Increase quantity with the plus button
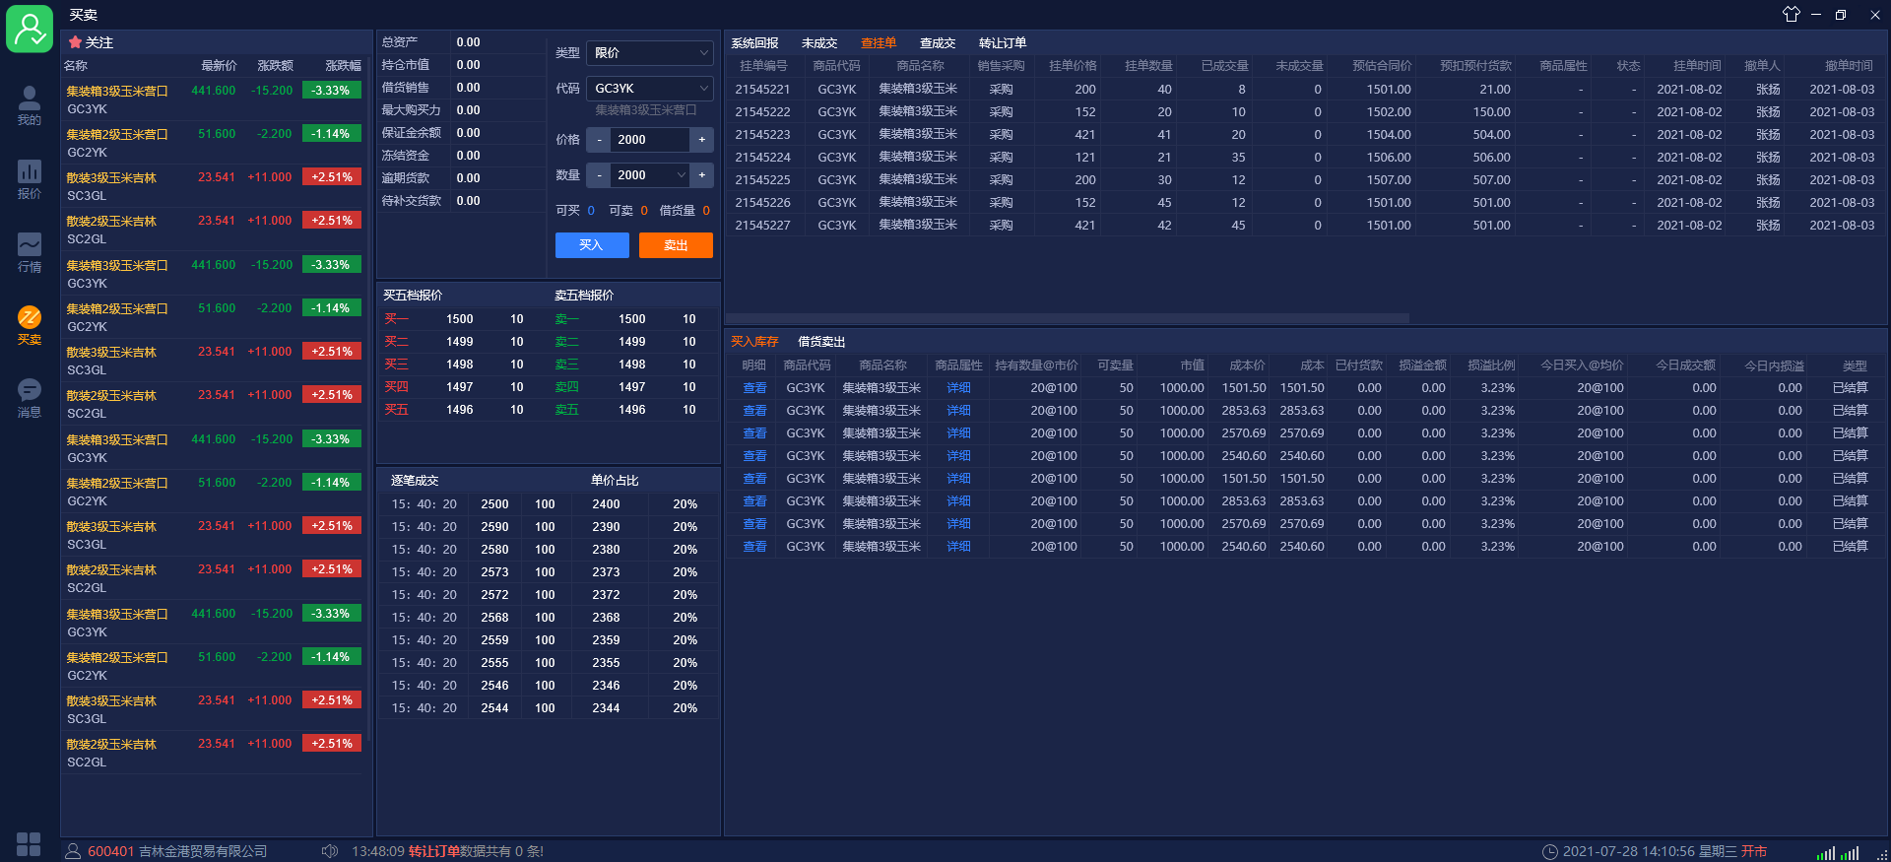Viewport: 1891px width, 862px height. click(x=701, y=175)
